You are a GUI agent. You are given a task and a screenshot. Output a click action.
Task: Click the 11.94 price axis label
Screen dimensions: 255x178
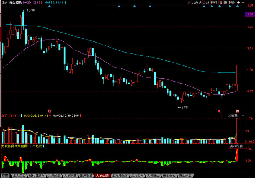249,70
